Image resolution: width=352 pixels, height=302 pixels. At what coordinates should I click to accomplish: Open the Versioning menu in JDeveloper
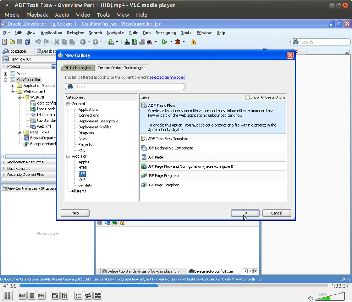[x=166, y=33]
